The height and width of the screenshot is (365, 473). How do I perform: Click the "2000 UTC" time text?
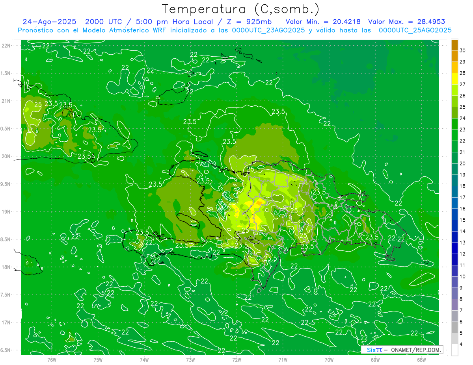104,22
